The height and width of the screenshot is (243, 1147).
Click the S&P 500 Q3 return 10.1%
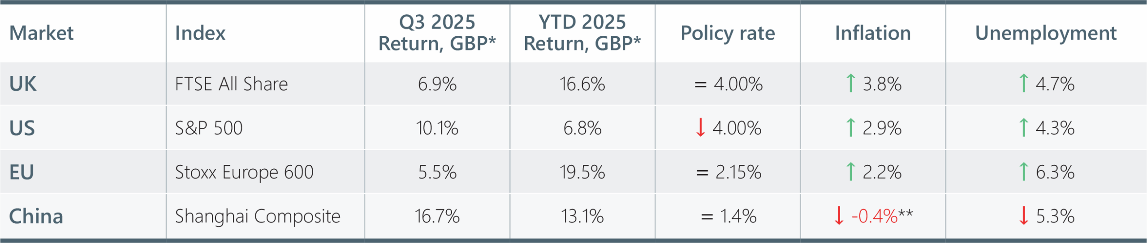coord(437,128)
